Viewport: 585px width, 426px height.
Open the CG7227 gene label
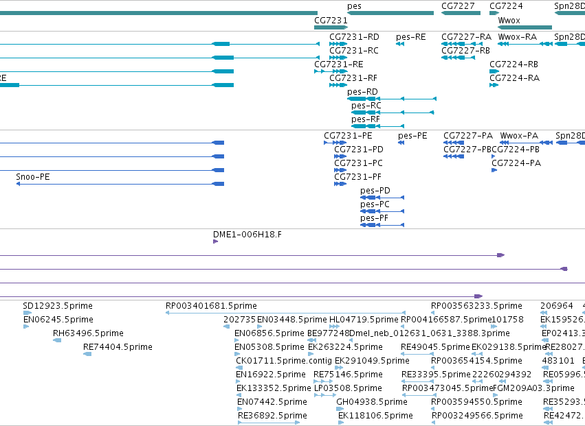[458, 6]
